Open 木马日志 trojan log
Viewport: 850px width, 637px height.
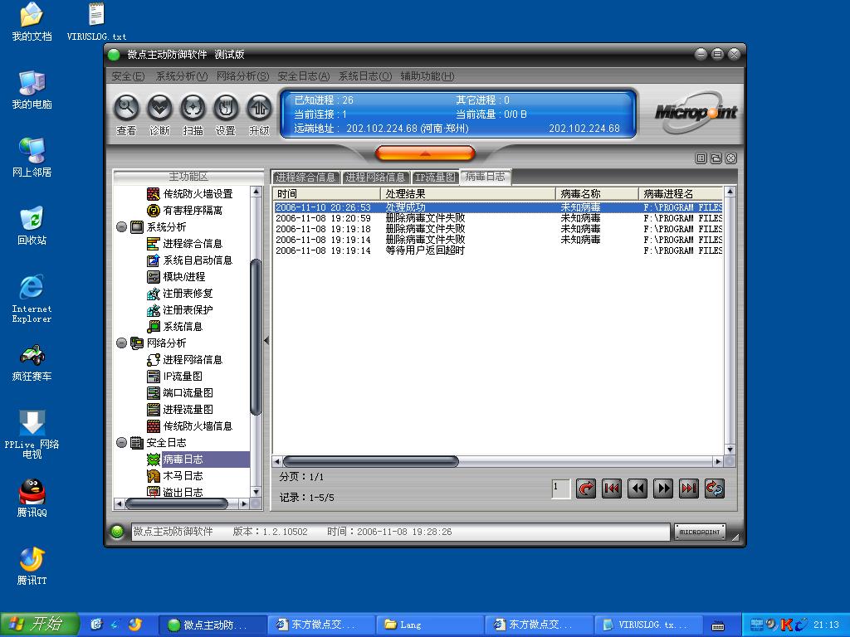[175, 476]
